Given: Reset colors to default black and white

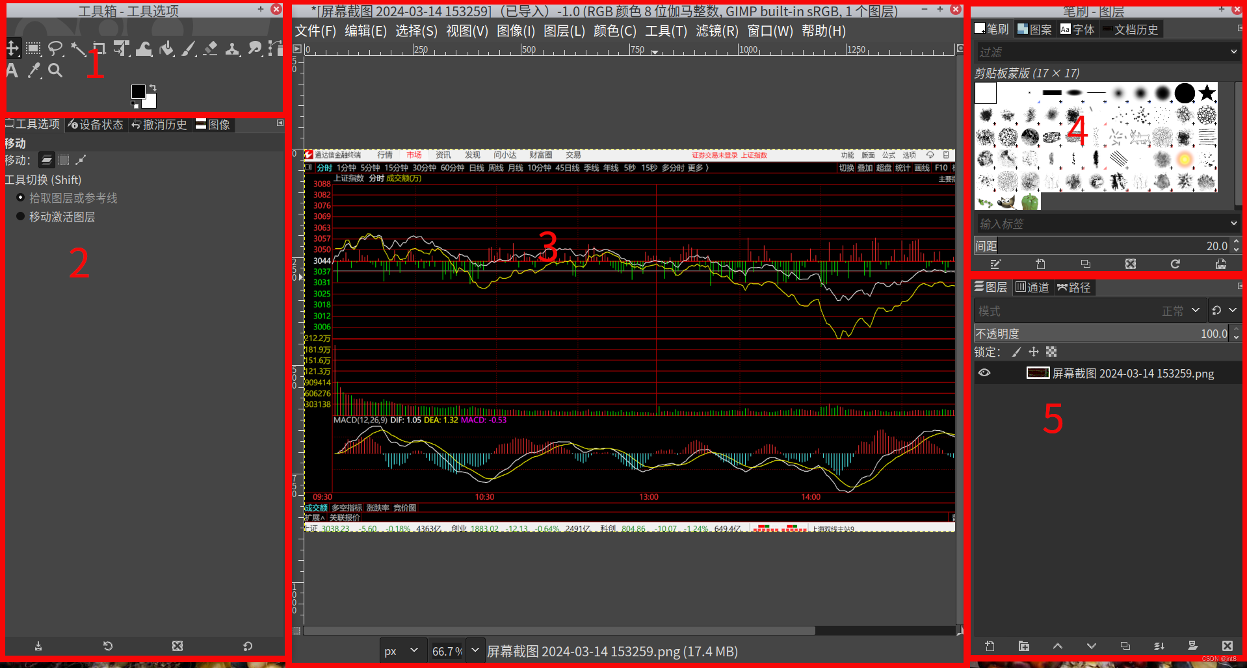Looking at the screenshot, I should (135, 104).
